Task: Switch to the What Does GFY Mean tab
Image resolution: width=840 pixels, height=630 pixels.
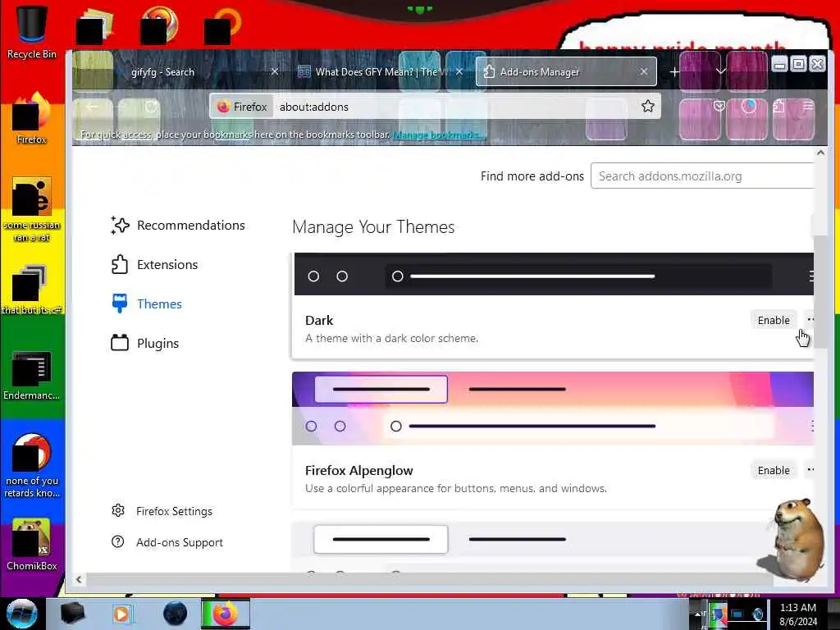Action: [381, 72]
